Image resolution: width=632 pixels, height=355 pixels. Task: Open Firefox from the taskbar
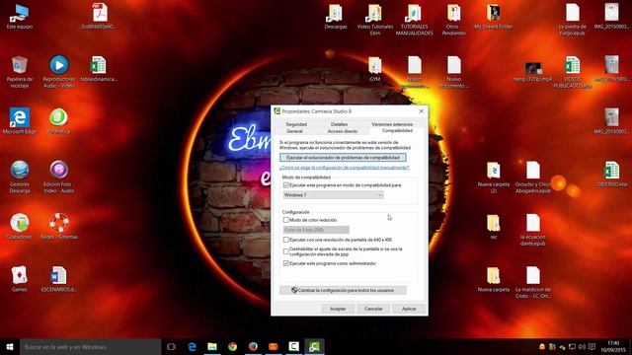pyautogui.click(x=253, y=346)
